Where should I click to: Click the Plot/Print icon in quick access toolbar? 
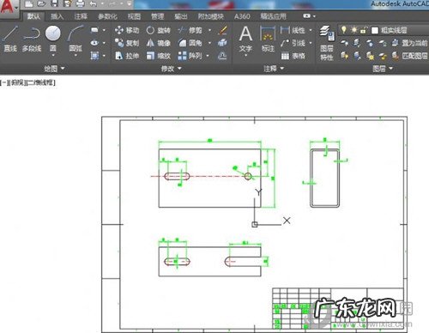81,3
